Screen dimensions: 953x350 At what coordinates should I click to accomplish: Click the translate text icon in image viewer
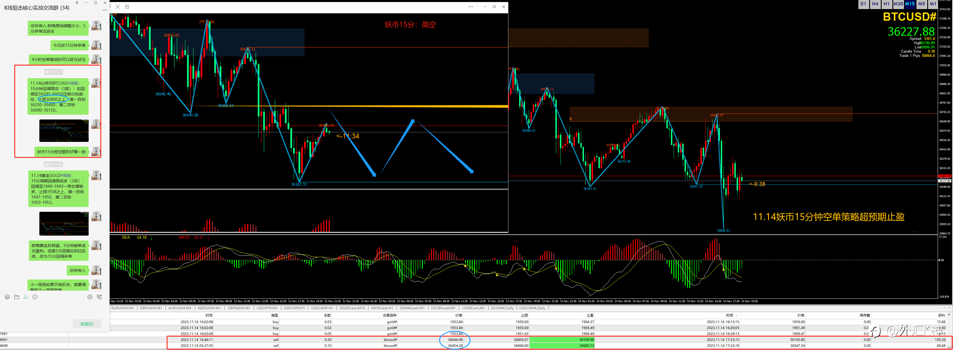pyautogui.click(x=118, y=6)
